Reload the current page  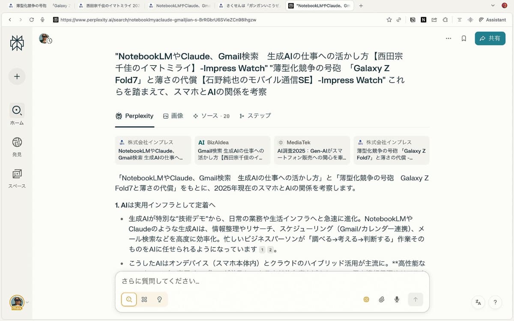click(x=32, y=20)
